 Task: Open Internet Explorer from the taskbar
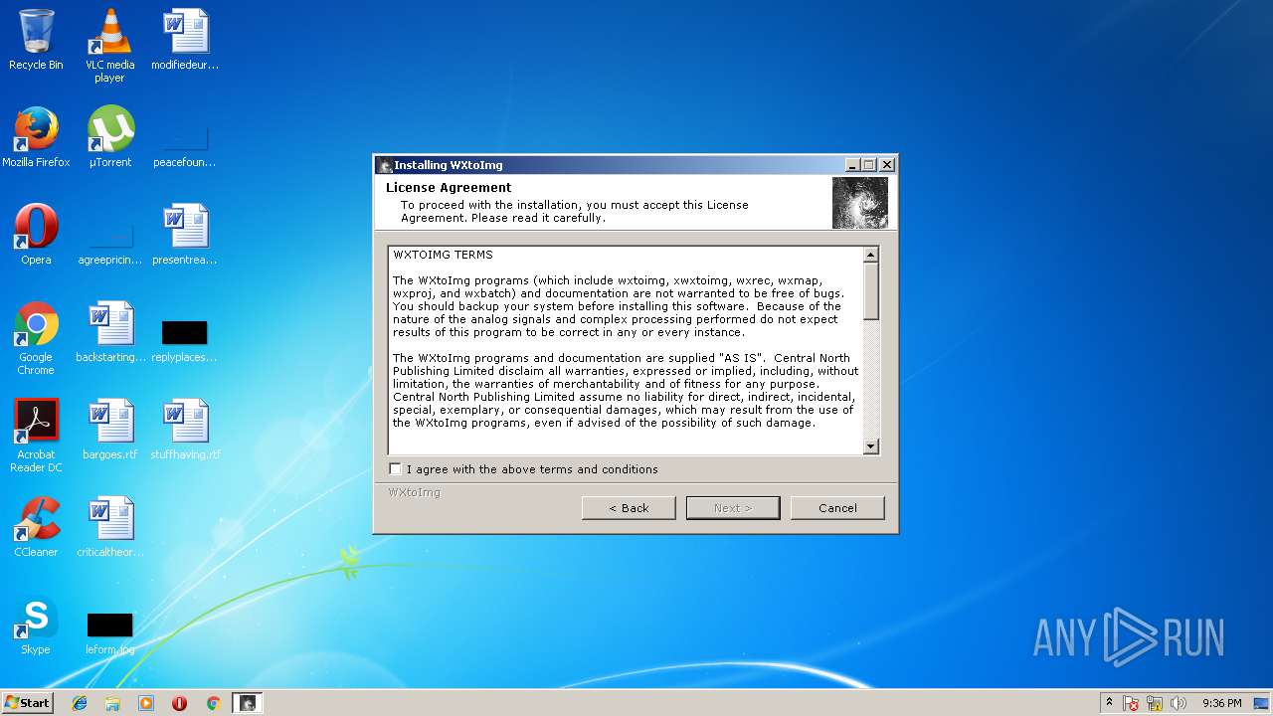point(80,702)
